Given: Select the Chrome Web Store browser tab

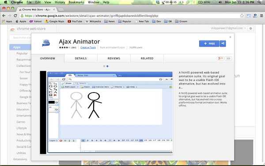Looking at the screenshot, I should [37, 9].
